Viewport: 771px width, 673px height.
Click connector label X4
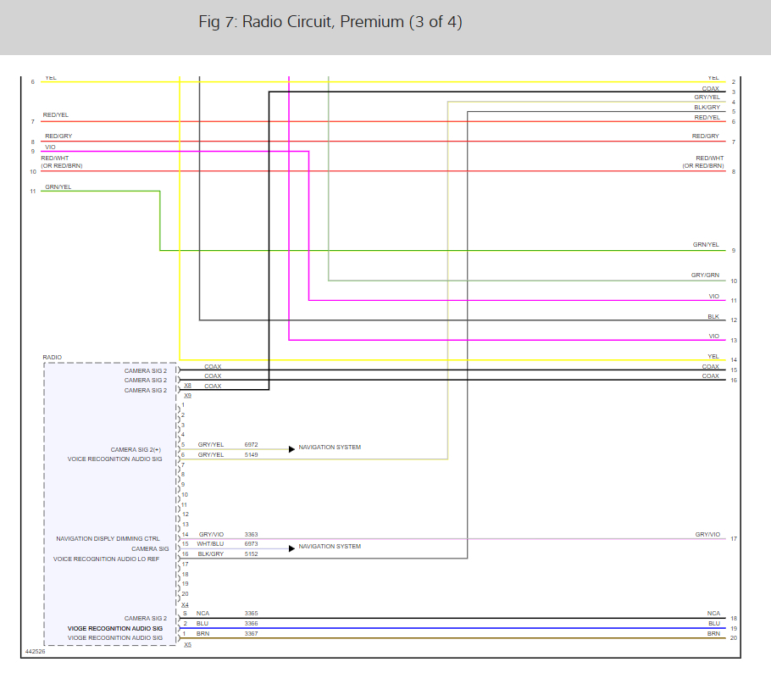(185, 605)
